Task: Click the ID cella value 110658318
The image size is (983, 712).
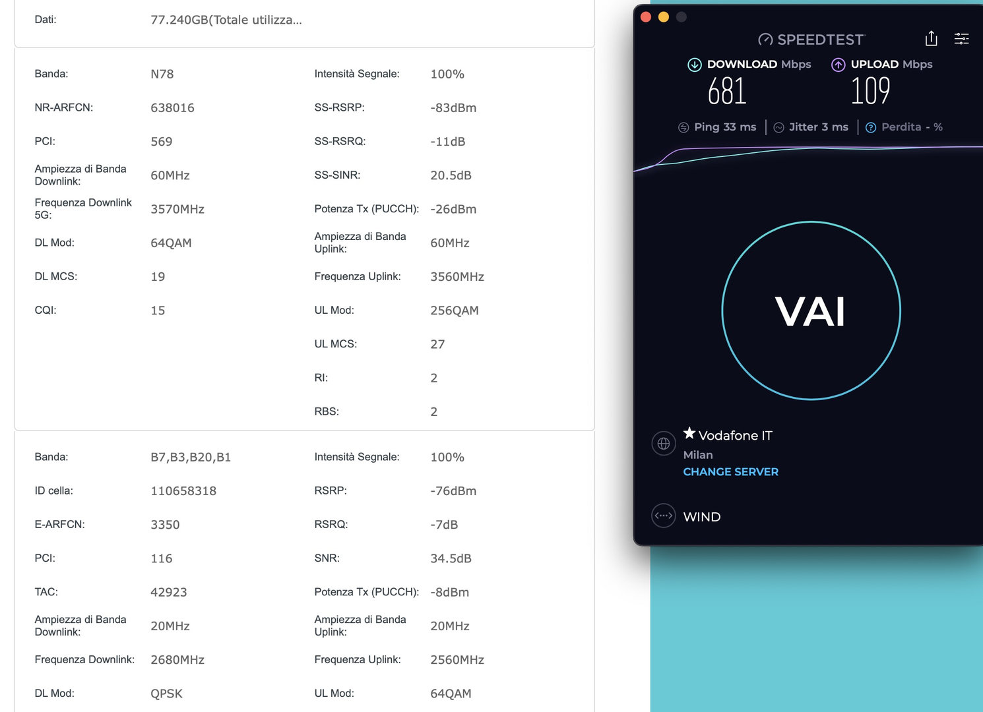Action: point(183,491)
